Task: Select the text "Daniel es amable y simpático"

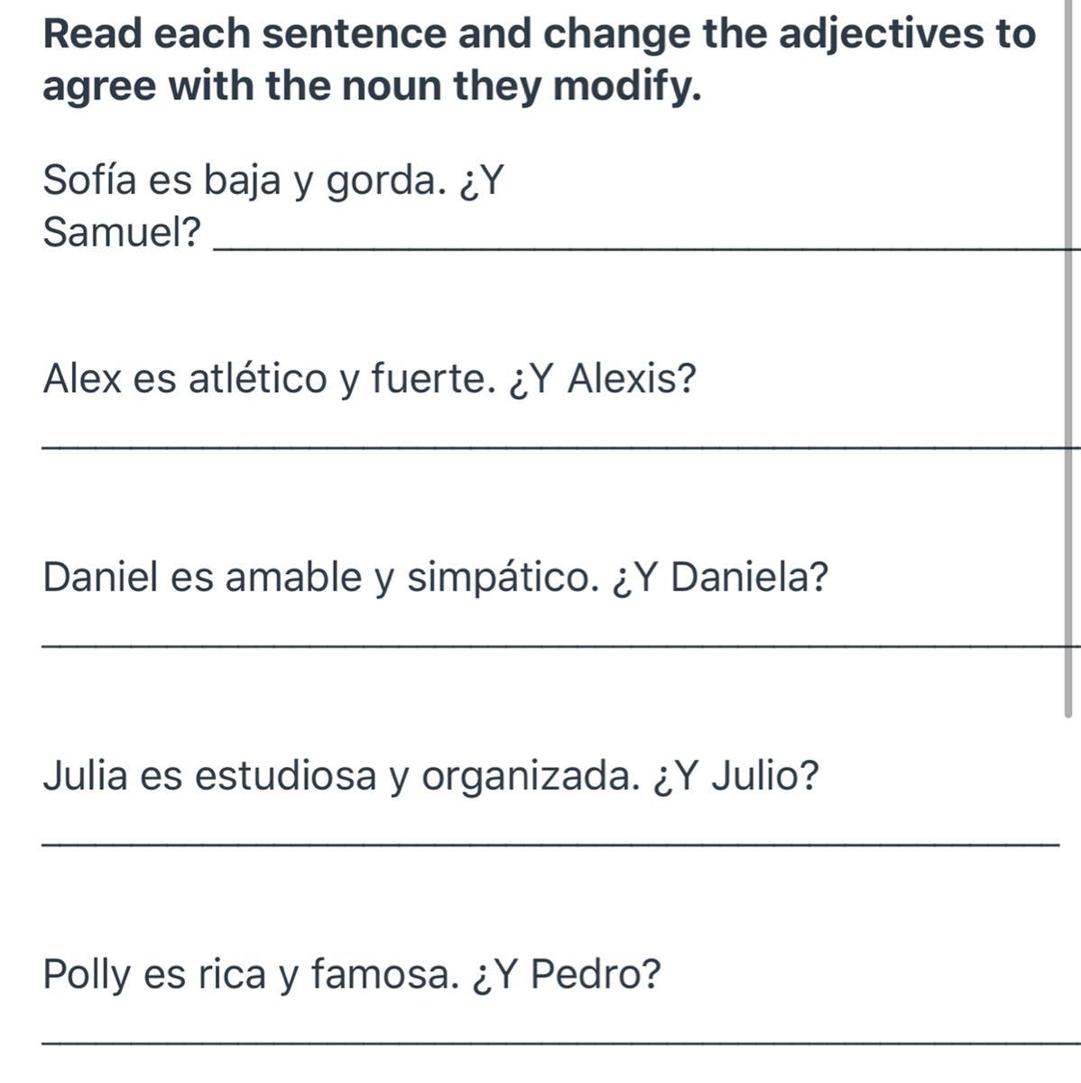Action: click(x=319, y=578)
